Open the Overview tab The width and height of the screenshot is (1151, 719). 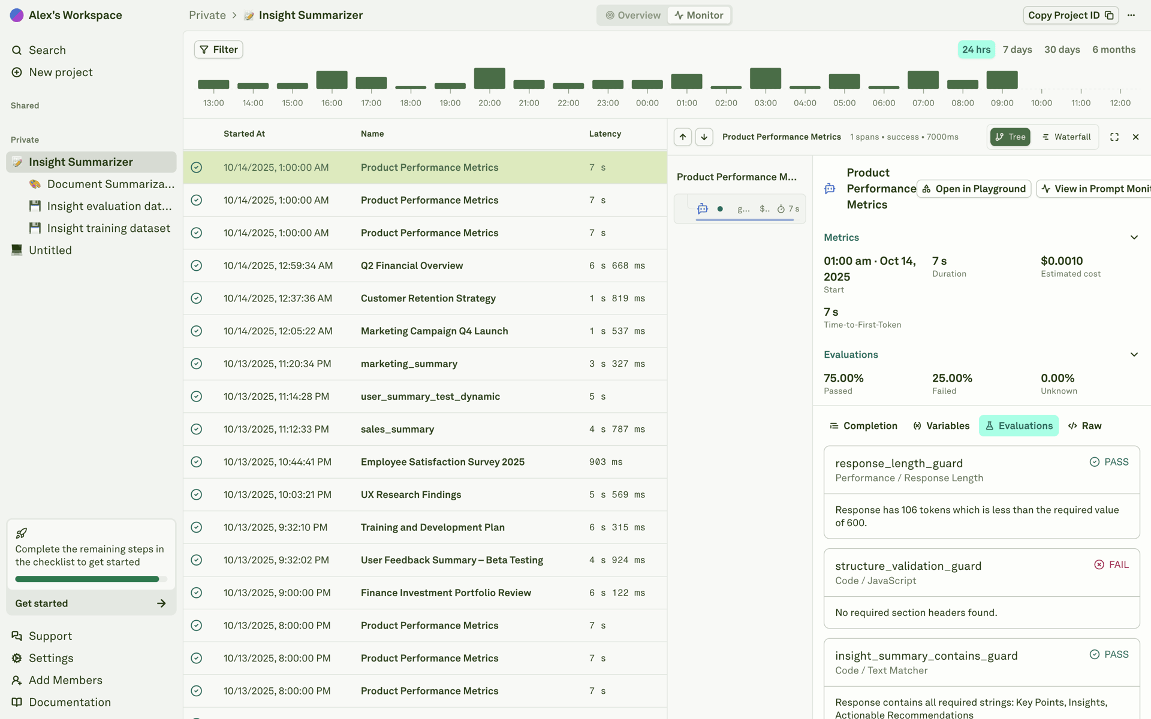(633, 15)
